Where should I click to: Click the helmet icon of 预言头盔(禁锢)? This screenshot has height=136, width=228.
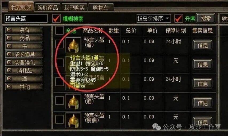pyautogui.click(x=73, y=120)
